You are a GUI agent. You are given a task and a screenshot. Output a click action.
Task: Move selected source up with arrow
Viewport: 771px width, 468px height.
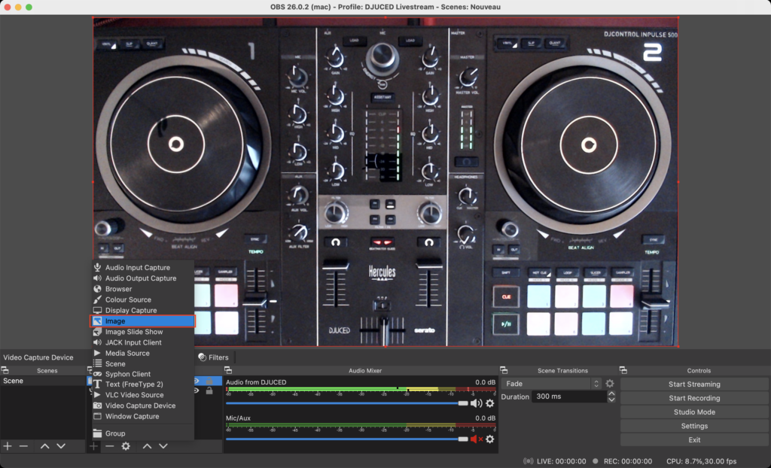pos(147,446)
